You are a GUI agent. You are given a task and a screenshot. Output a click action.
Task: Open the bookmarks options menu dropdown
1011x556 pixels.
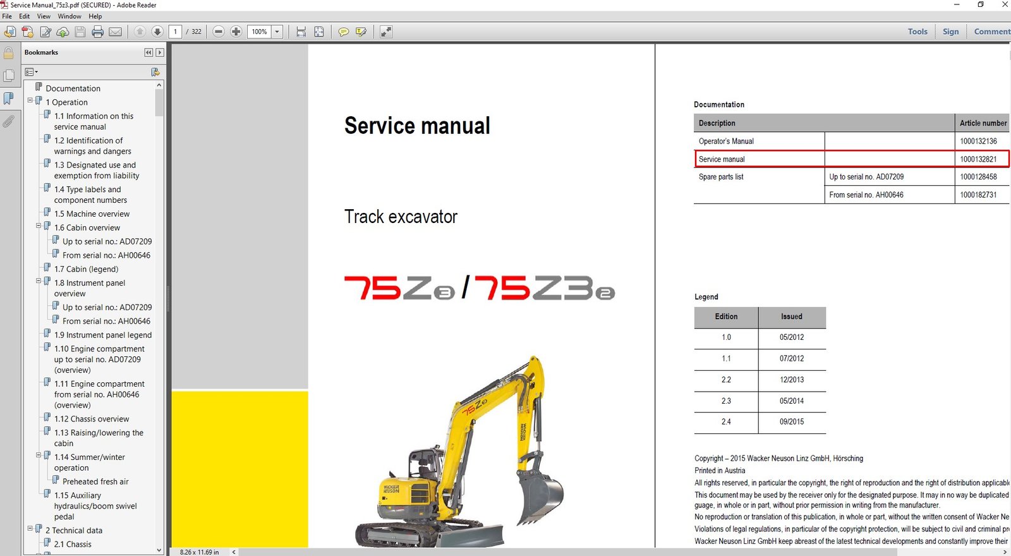tap(31, 72)
